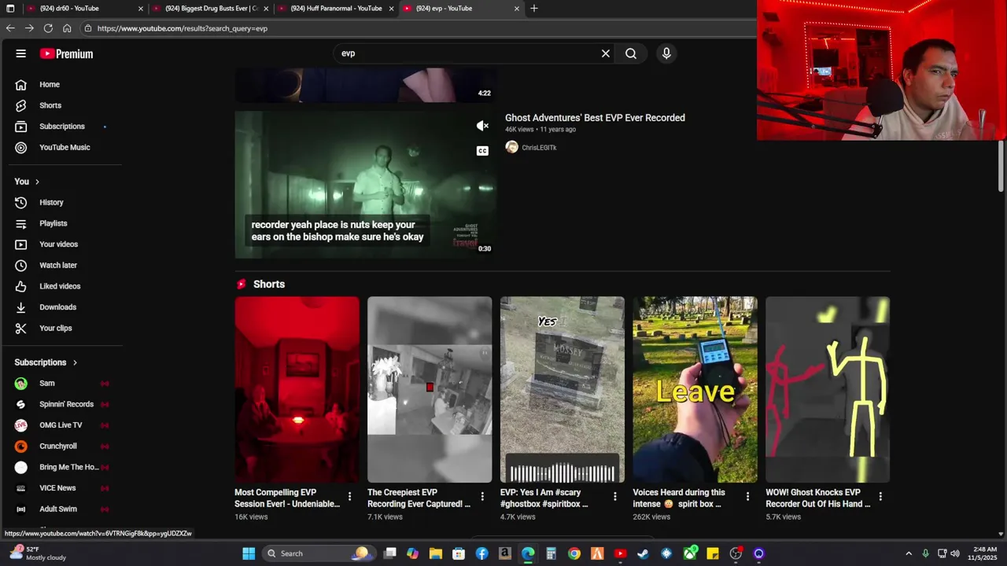The image size is (1007, 566).
Task: Open options for EVP: Yes I Am short
Action: pyautogui.click(x=615, y=497)
